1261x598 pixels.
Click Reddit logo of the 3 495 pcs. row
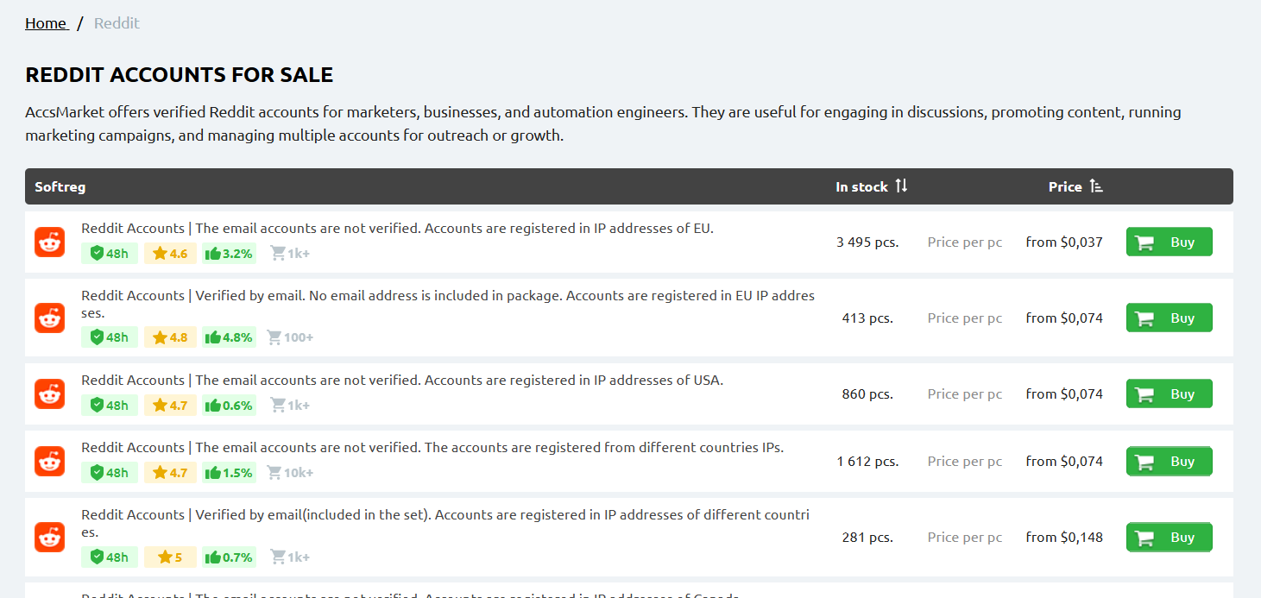pos(50,242)
